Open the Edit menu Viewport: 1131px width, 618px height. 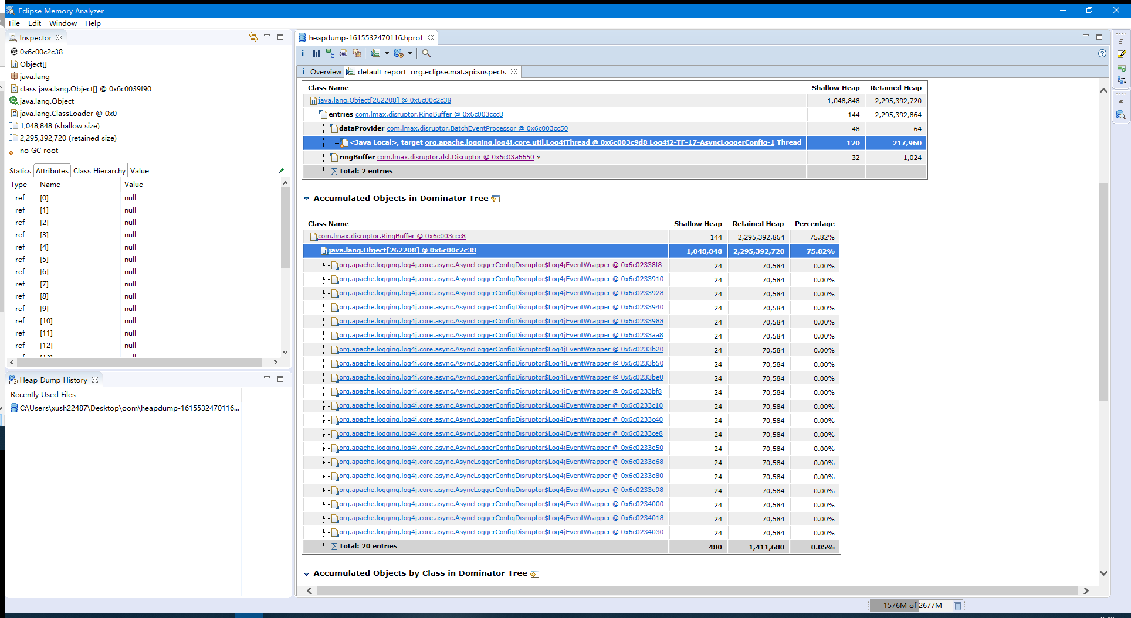click(x=35, y=23)
